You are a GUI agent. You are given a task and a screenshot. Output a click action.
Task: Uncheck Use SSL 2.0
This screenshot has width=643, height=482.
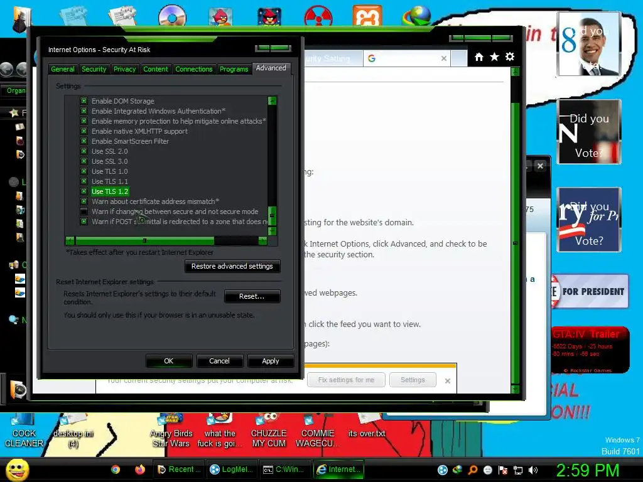[x=84, y=151]
